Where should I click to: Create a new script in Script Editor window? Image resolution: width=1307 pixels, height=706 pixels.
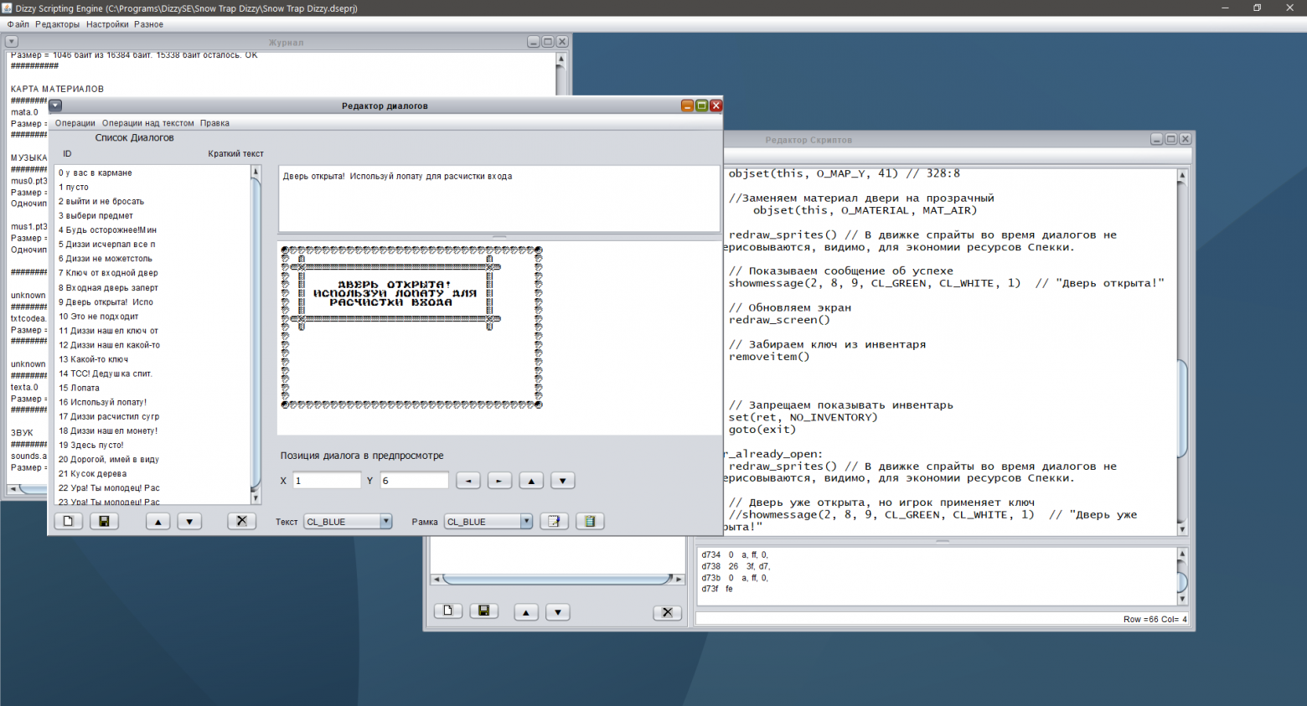click(x=447, y=611)
